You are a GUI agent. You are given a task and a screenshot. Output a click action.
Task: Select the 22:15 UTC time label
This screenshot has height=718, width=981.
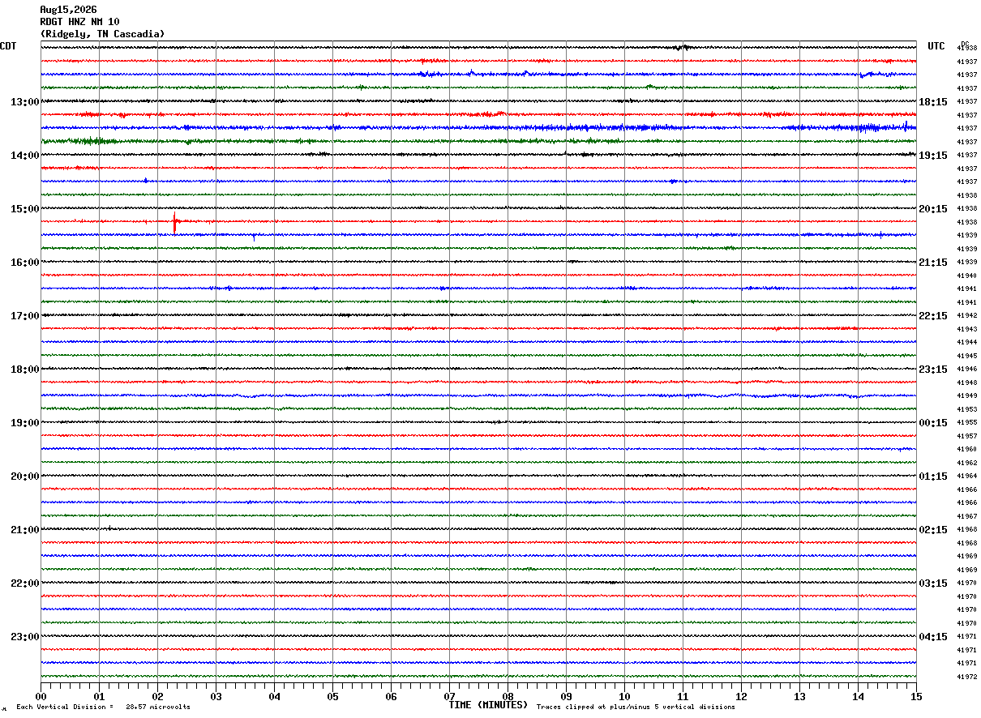pos(933,316)
